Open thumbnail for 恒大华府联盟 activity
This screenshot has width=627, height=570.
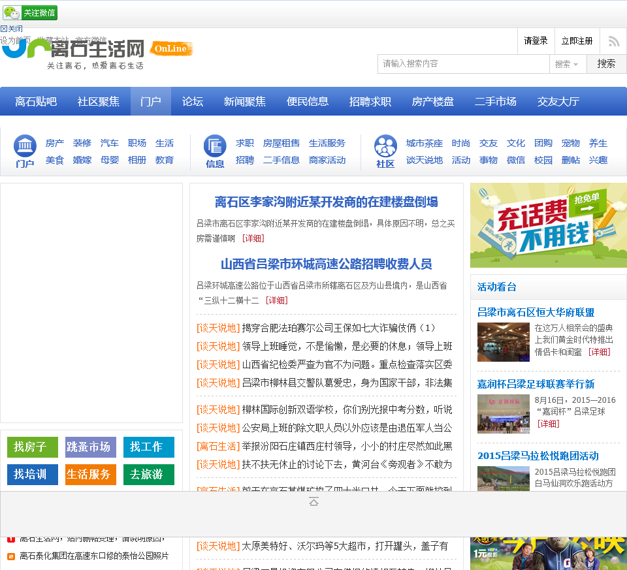coord(504,342)
